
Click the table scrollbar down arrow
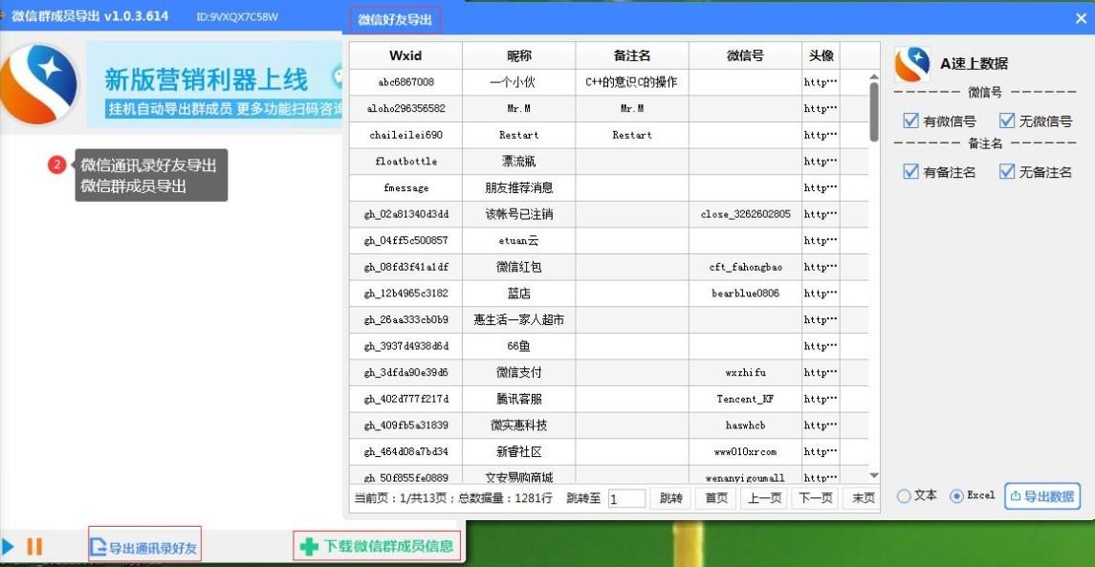tap(874, 475)
